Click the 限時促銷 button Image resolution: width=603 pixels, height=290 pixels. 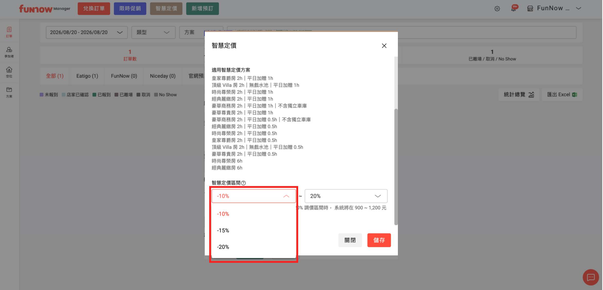(x=130, y=9)
